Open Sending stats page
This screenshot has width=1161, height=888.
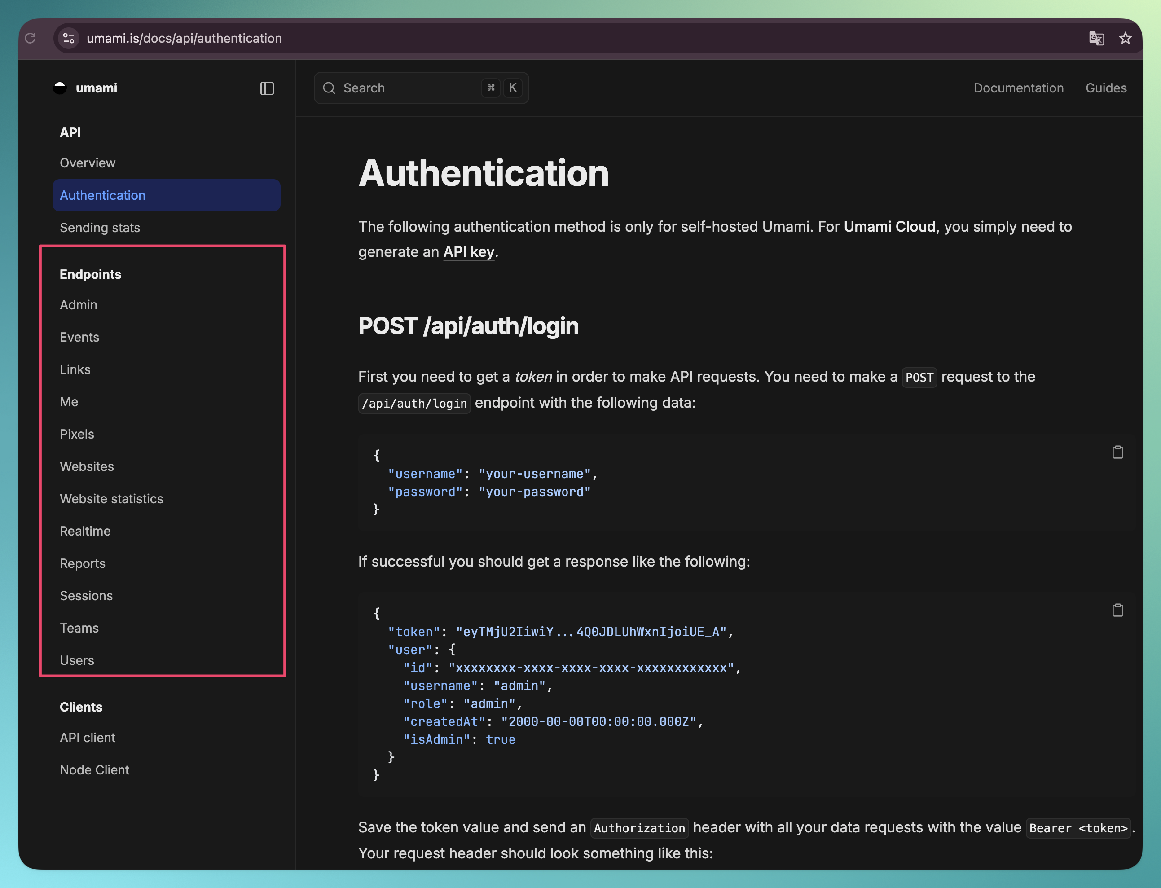click(x=100, y=228)
